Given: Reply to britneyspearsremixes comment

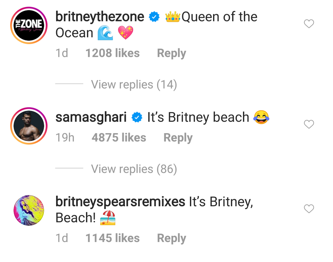Looking at the screenshot, I should [x=171, y=238].
